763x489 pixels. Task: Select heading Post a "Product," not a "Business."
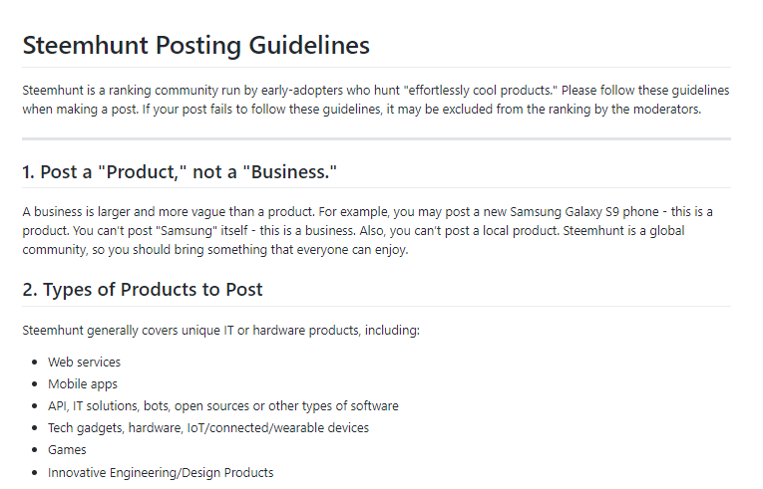(x=180, y=172)
